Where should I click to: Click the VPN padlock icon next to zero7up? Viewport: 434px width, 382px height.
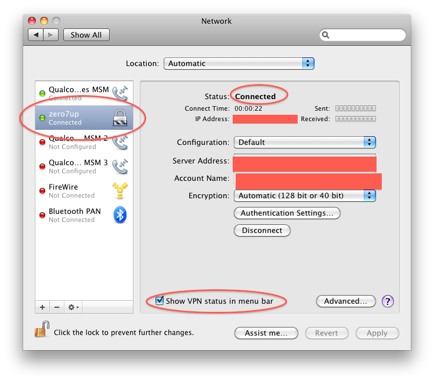pos(120,118)
